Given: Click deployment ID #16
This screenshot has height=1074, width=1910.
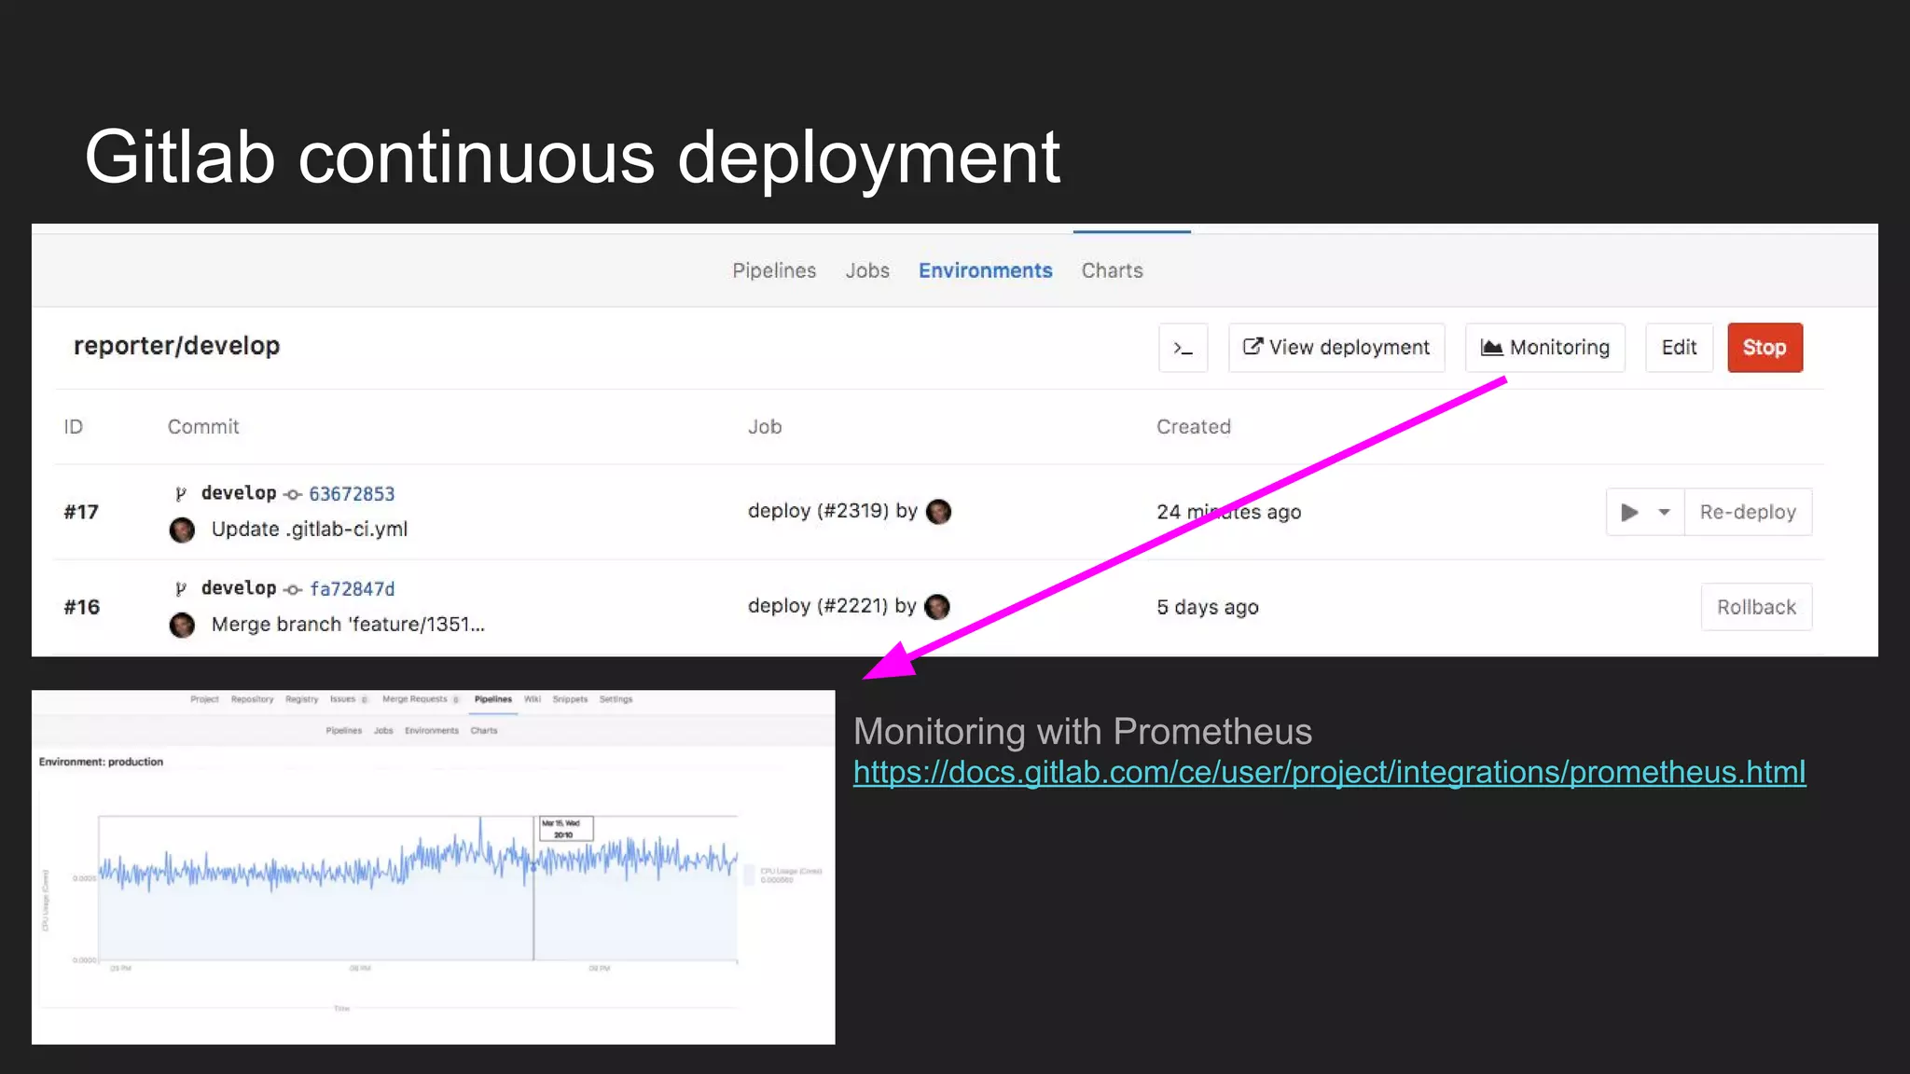Looking at the screenshot, I should pos(81,607).
